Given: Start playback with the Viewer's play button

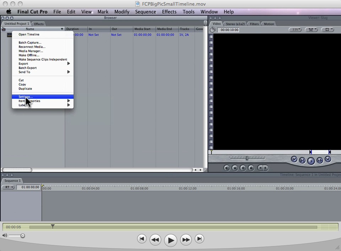Looking at the screenshot, I should point(311,161).
